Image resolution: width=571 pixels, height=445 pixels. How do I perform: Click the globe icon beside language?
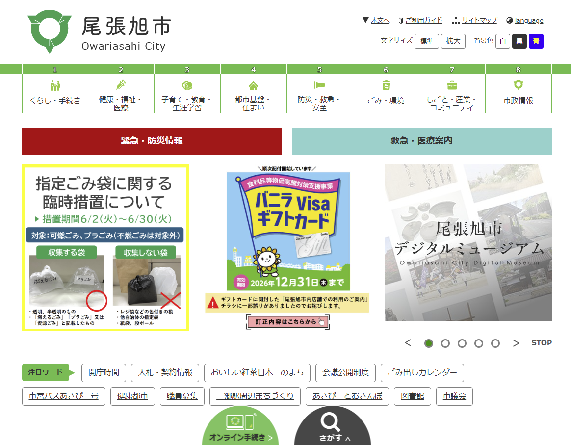510,21
